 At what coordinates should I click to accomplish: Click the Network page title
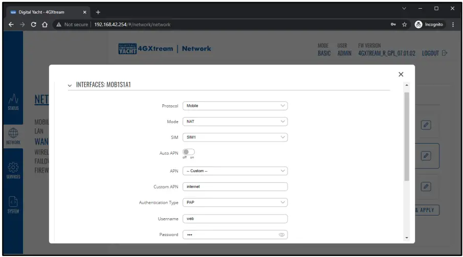pyautogui.click(x=196, y=49)
